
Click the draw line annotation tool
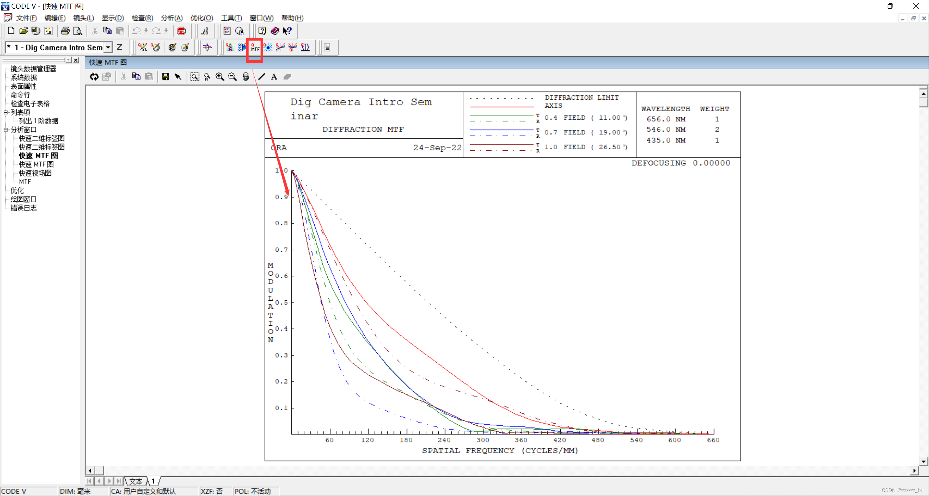pos(262,77)
